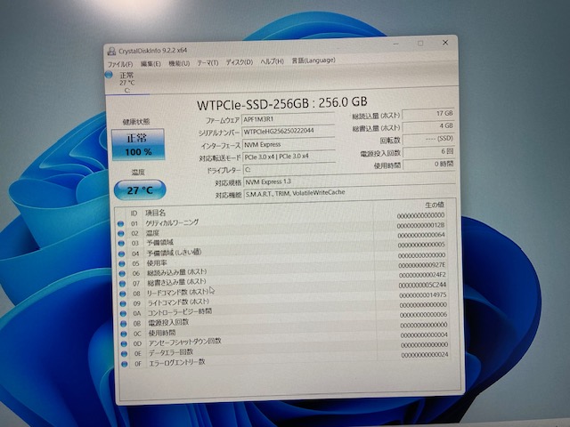Open the ヘルプ(H) menu
Screen dimensions: 570x427
(272, 61)
